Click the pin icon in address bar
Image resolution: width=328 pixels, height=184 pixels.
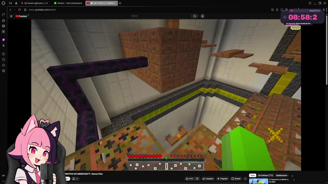(277, 10)
